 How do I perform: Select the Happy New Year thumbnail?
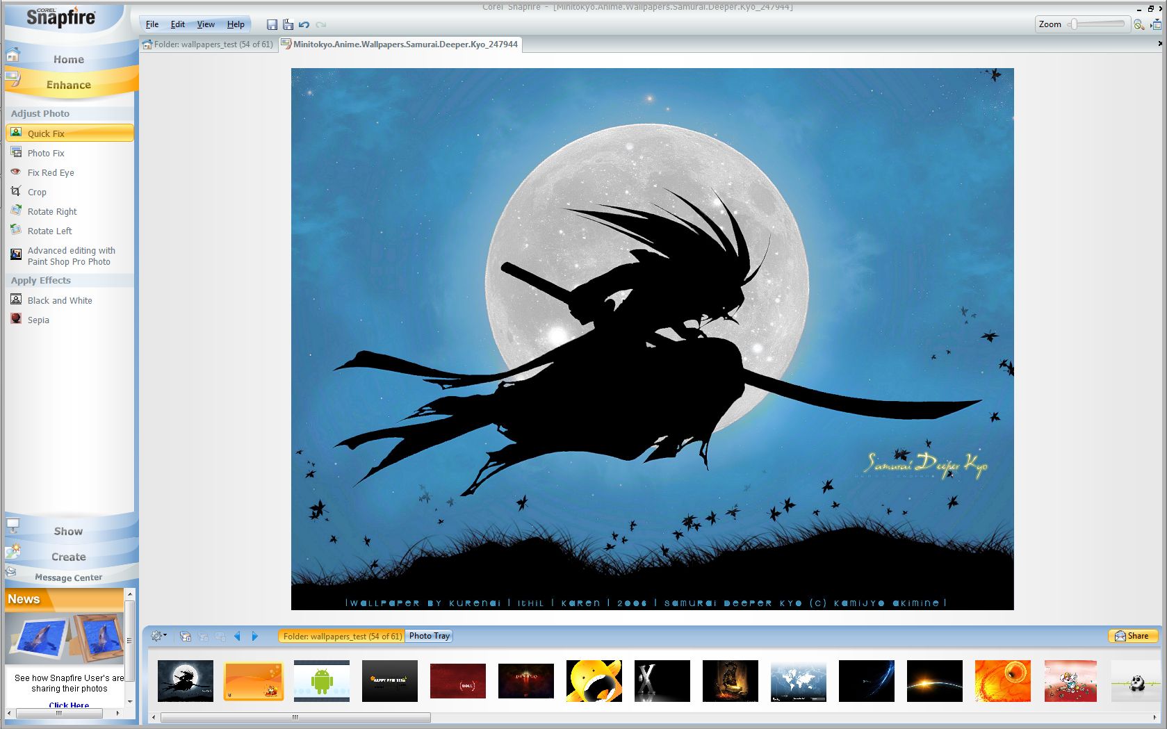click(x=390, y=680)
